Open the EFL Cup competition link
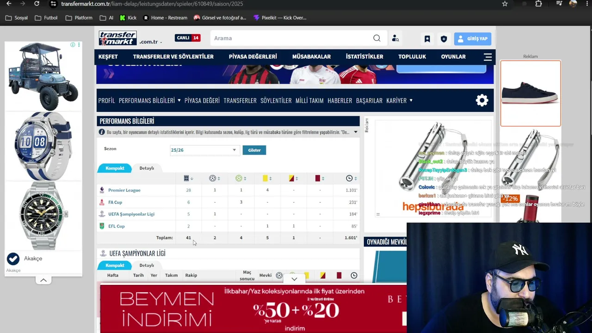592x333 pixels. point(117,226)
